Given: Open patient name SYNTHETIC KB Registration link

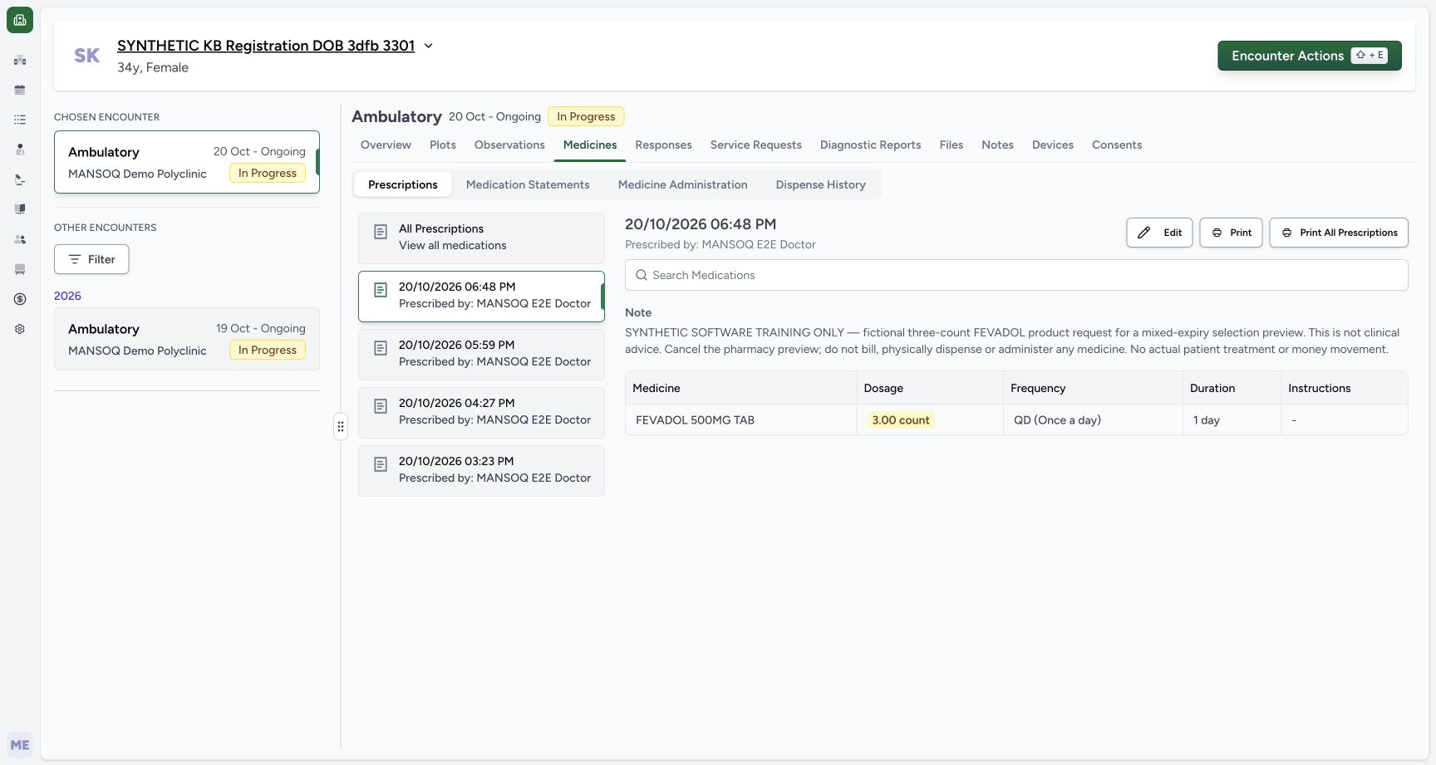Looking at the screenshot, I should 266,46.
